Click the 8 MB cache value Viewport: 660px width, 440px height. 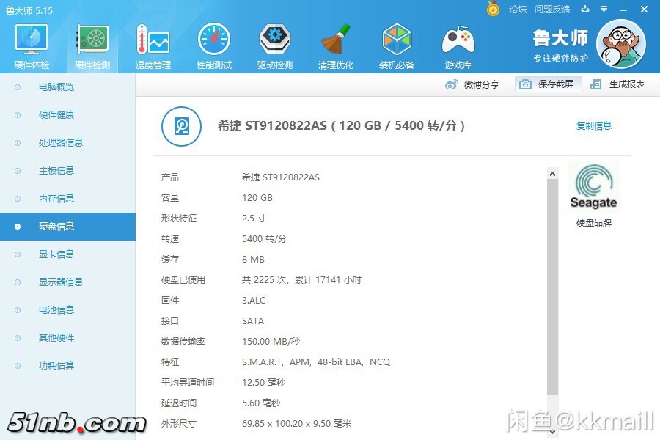(x=254, y=260)
